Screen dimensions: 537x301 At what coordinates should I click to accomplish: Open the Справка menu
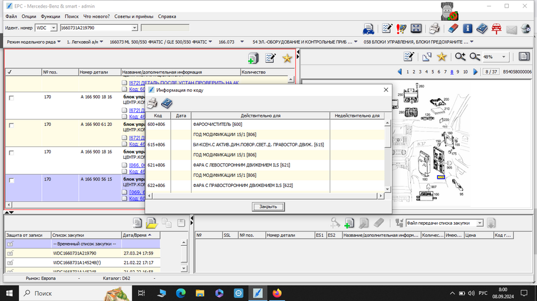(167, 16)
